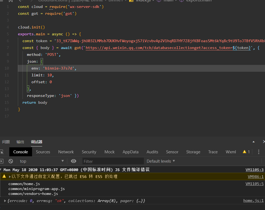Viewport: 265px width, 210px height.
Task: Open the Sensor tab
Action: 172,152
